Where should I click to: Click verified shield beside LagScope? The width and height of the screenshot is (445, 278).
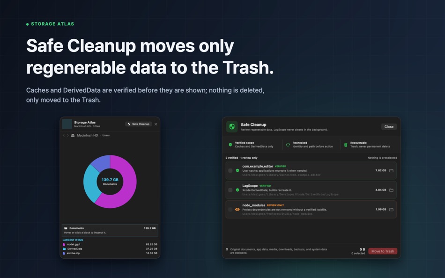tap(237, 190)
